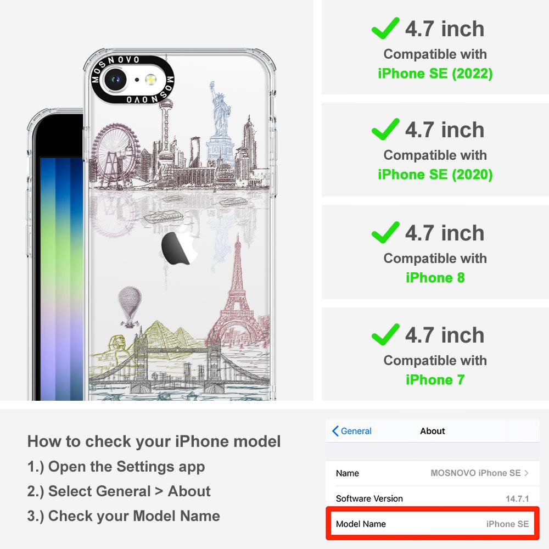The width and height of the screenshot is (549, 549).
Task: Click the green checkmark beside iPhone SE (2020)
Action: [x=385, y=129]
